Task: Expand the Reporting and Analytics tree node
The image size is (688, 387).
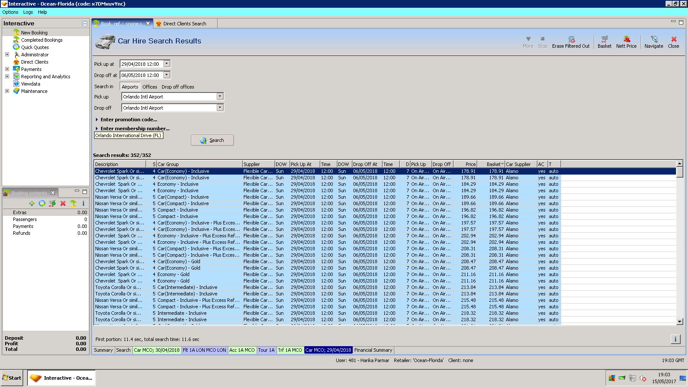Action: [x=7, y=77]
